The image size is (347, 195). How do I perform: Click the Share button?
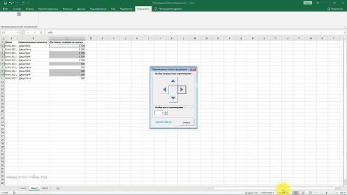point(335,9)
